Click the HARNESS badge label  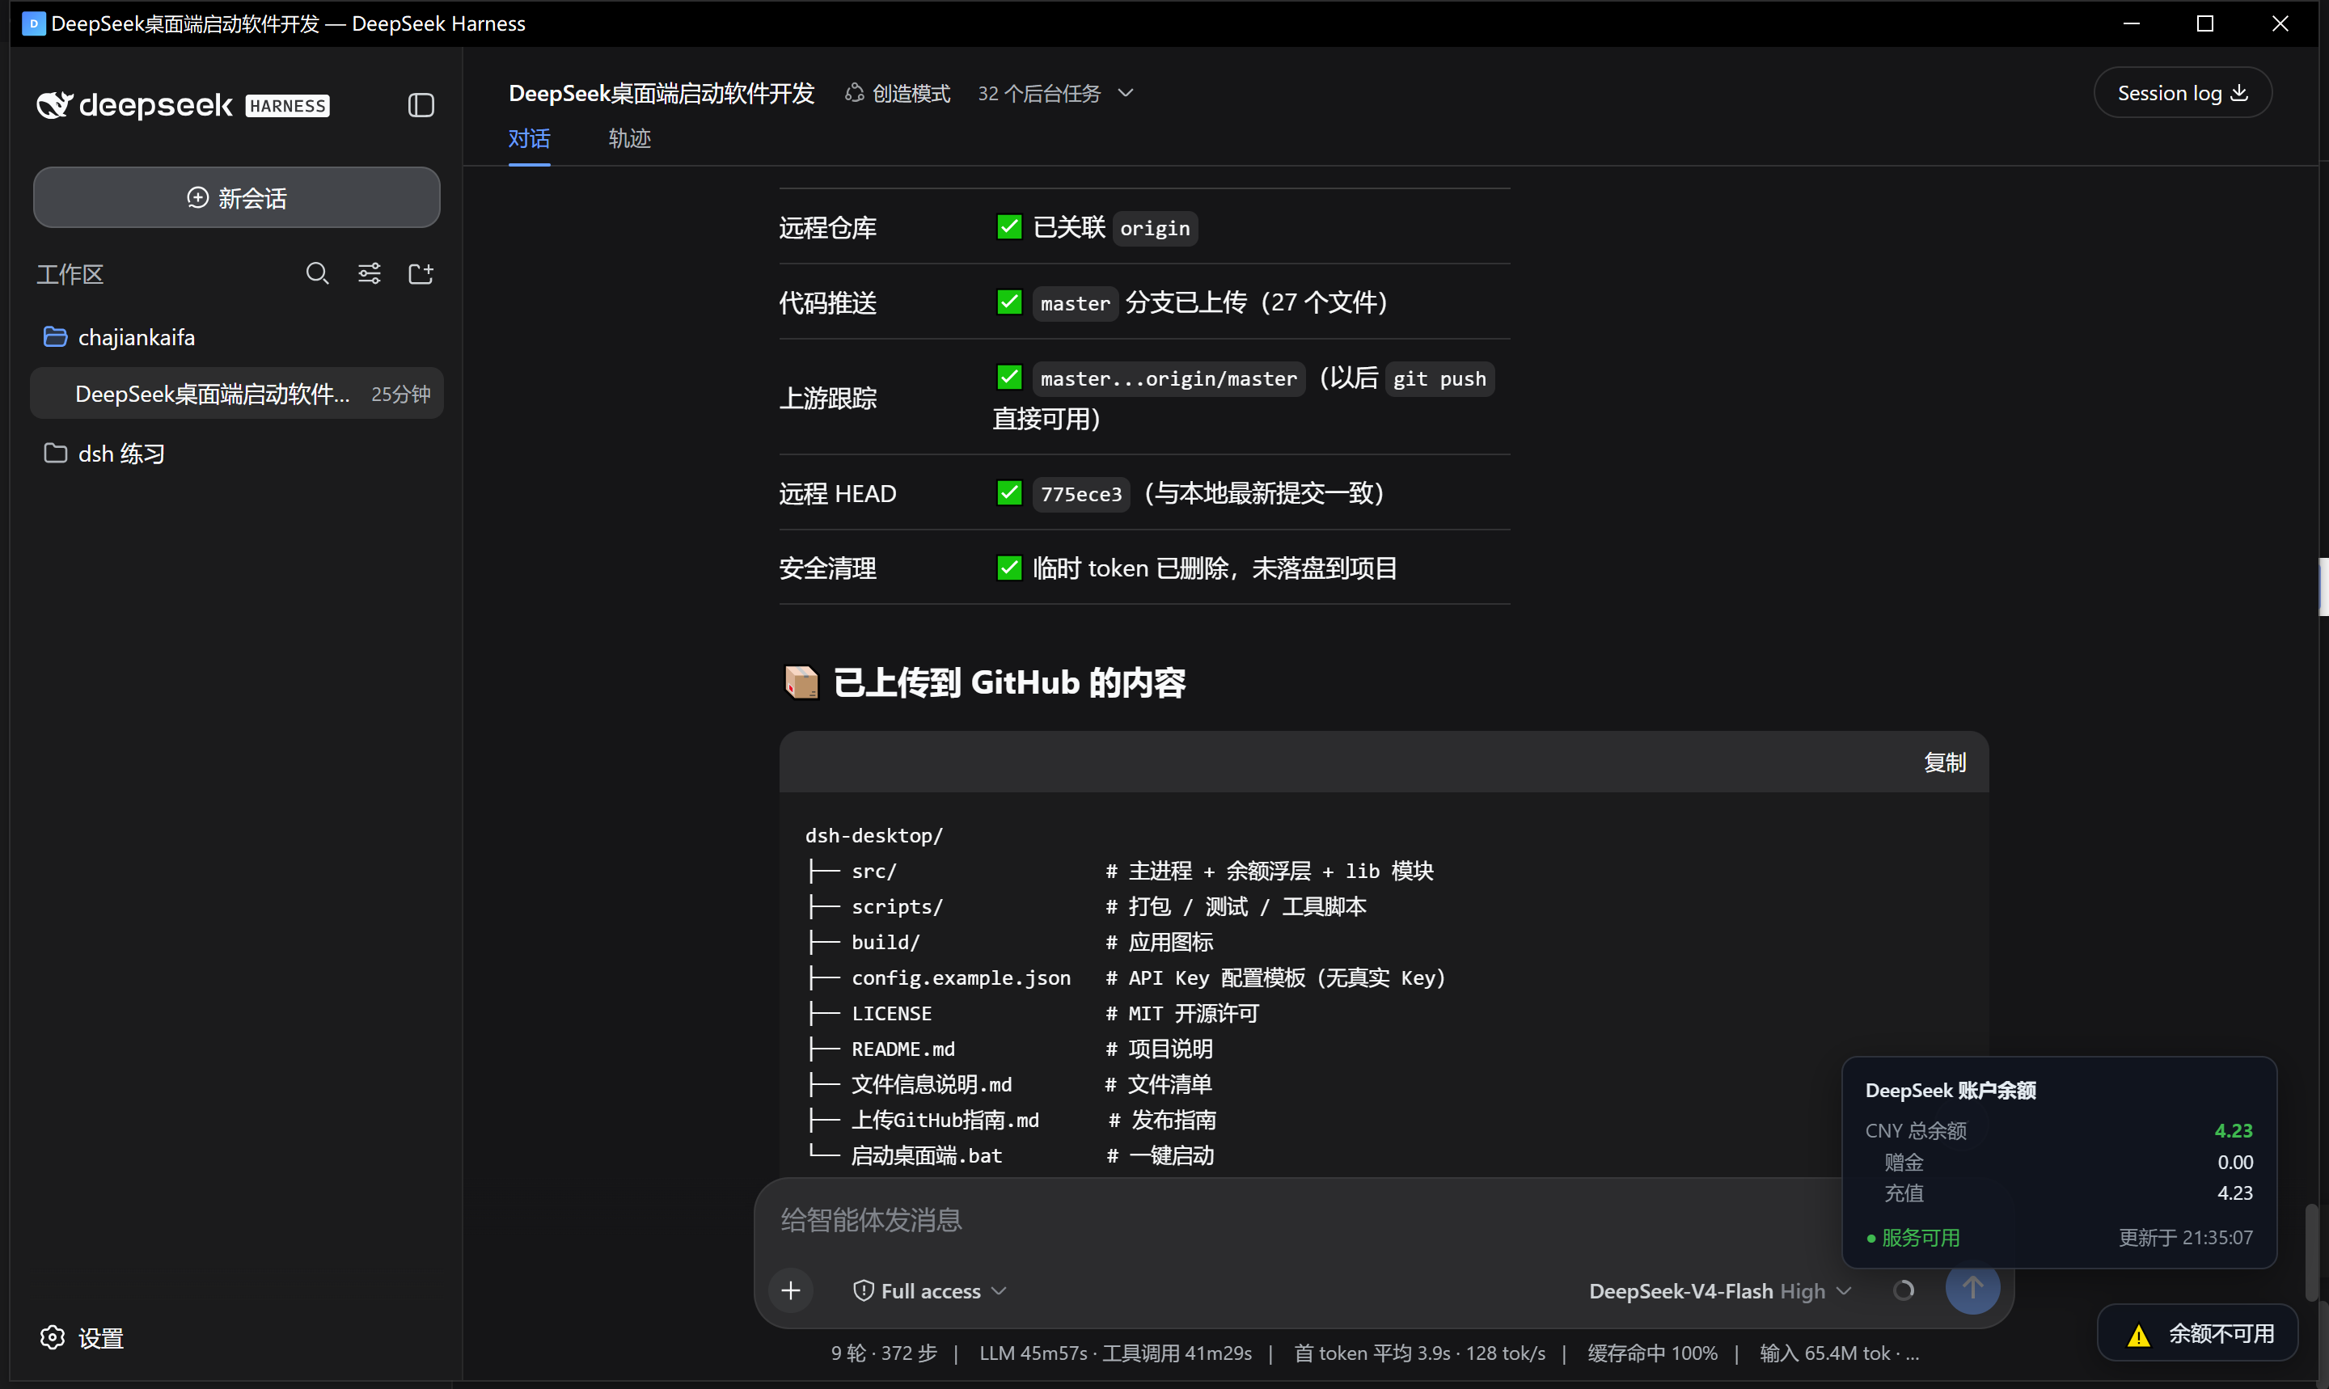click(287, 106)
